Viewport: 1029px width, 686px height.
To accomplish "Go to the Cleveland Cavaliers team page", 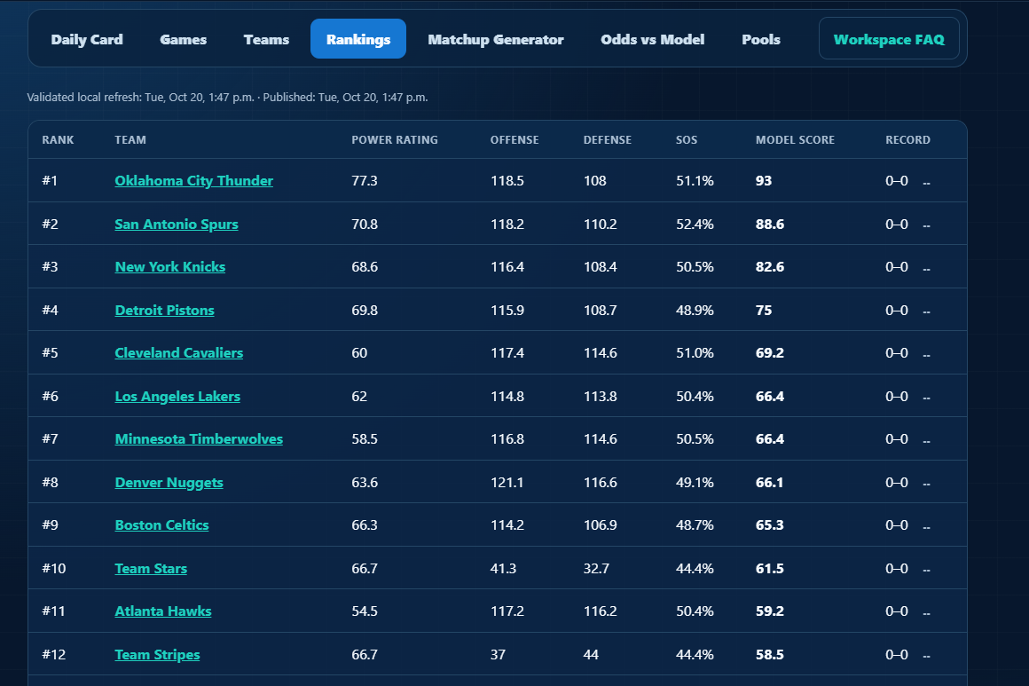I will click(179, 352).
